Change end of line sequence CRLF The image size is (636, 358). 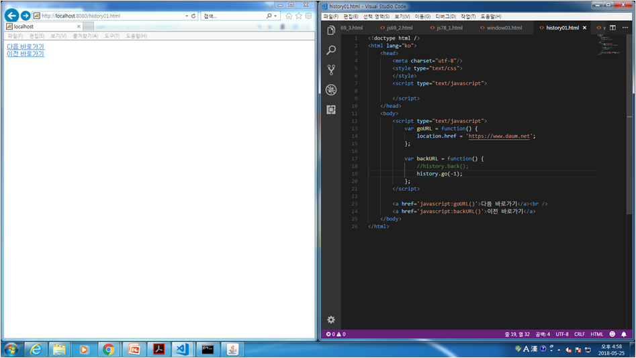(x=579, y=334)
